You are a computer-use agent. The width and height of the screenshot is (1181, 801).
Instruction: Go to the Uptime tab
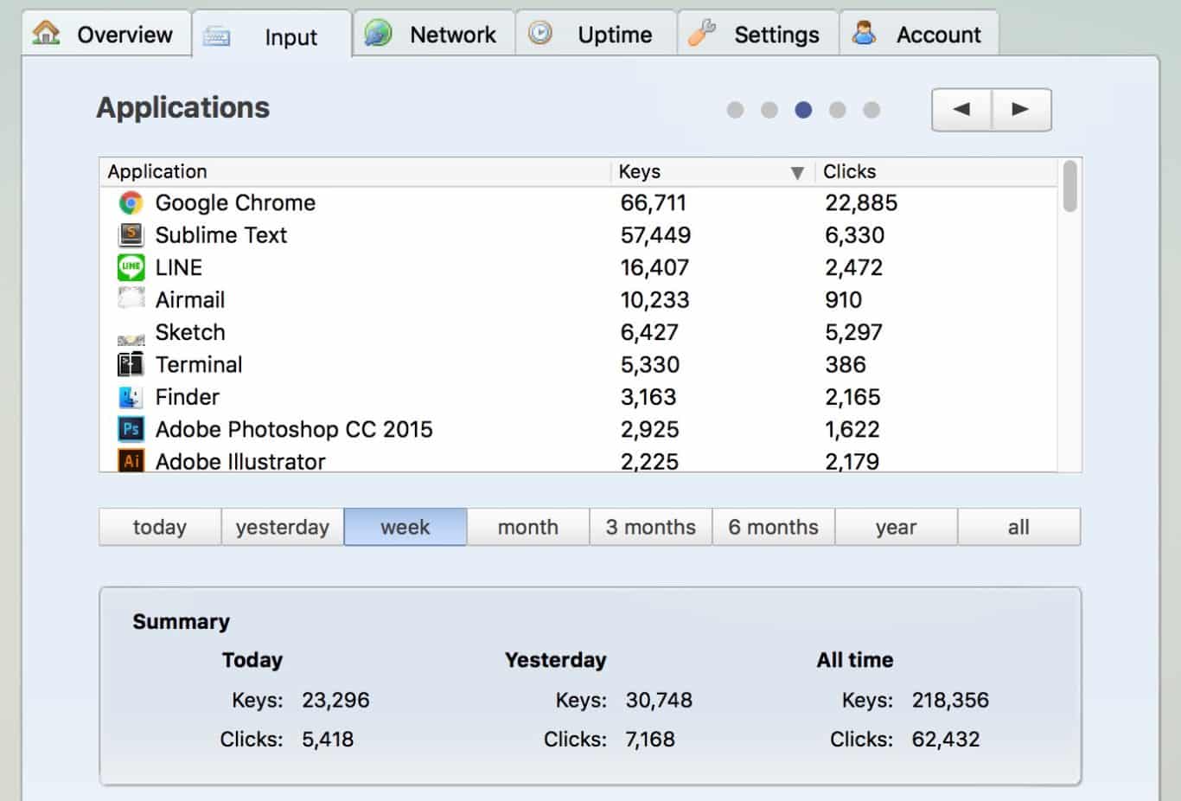click(x=597, y=34)
